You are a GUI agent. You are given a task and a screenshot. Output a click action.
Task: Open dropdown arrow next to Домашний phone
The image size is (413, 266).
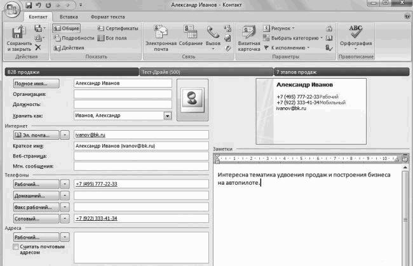65,196
